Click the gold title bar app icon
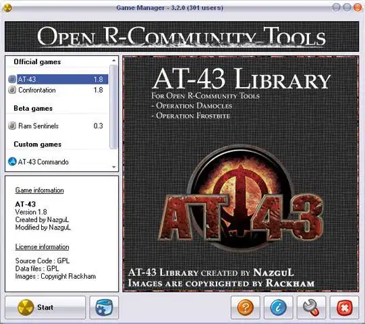The image size is (365, 324). tap(7, 8)
